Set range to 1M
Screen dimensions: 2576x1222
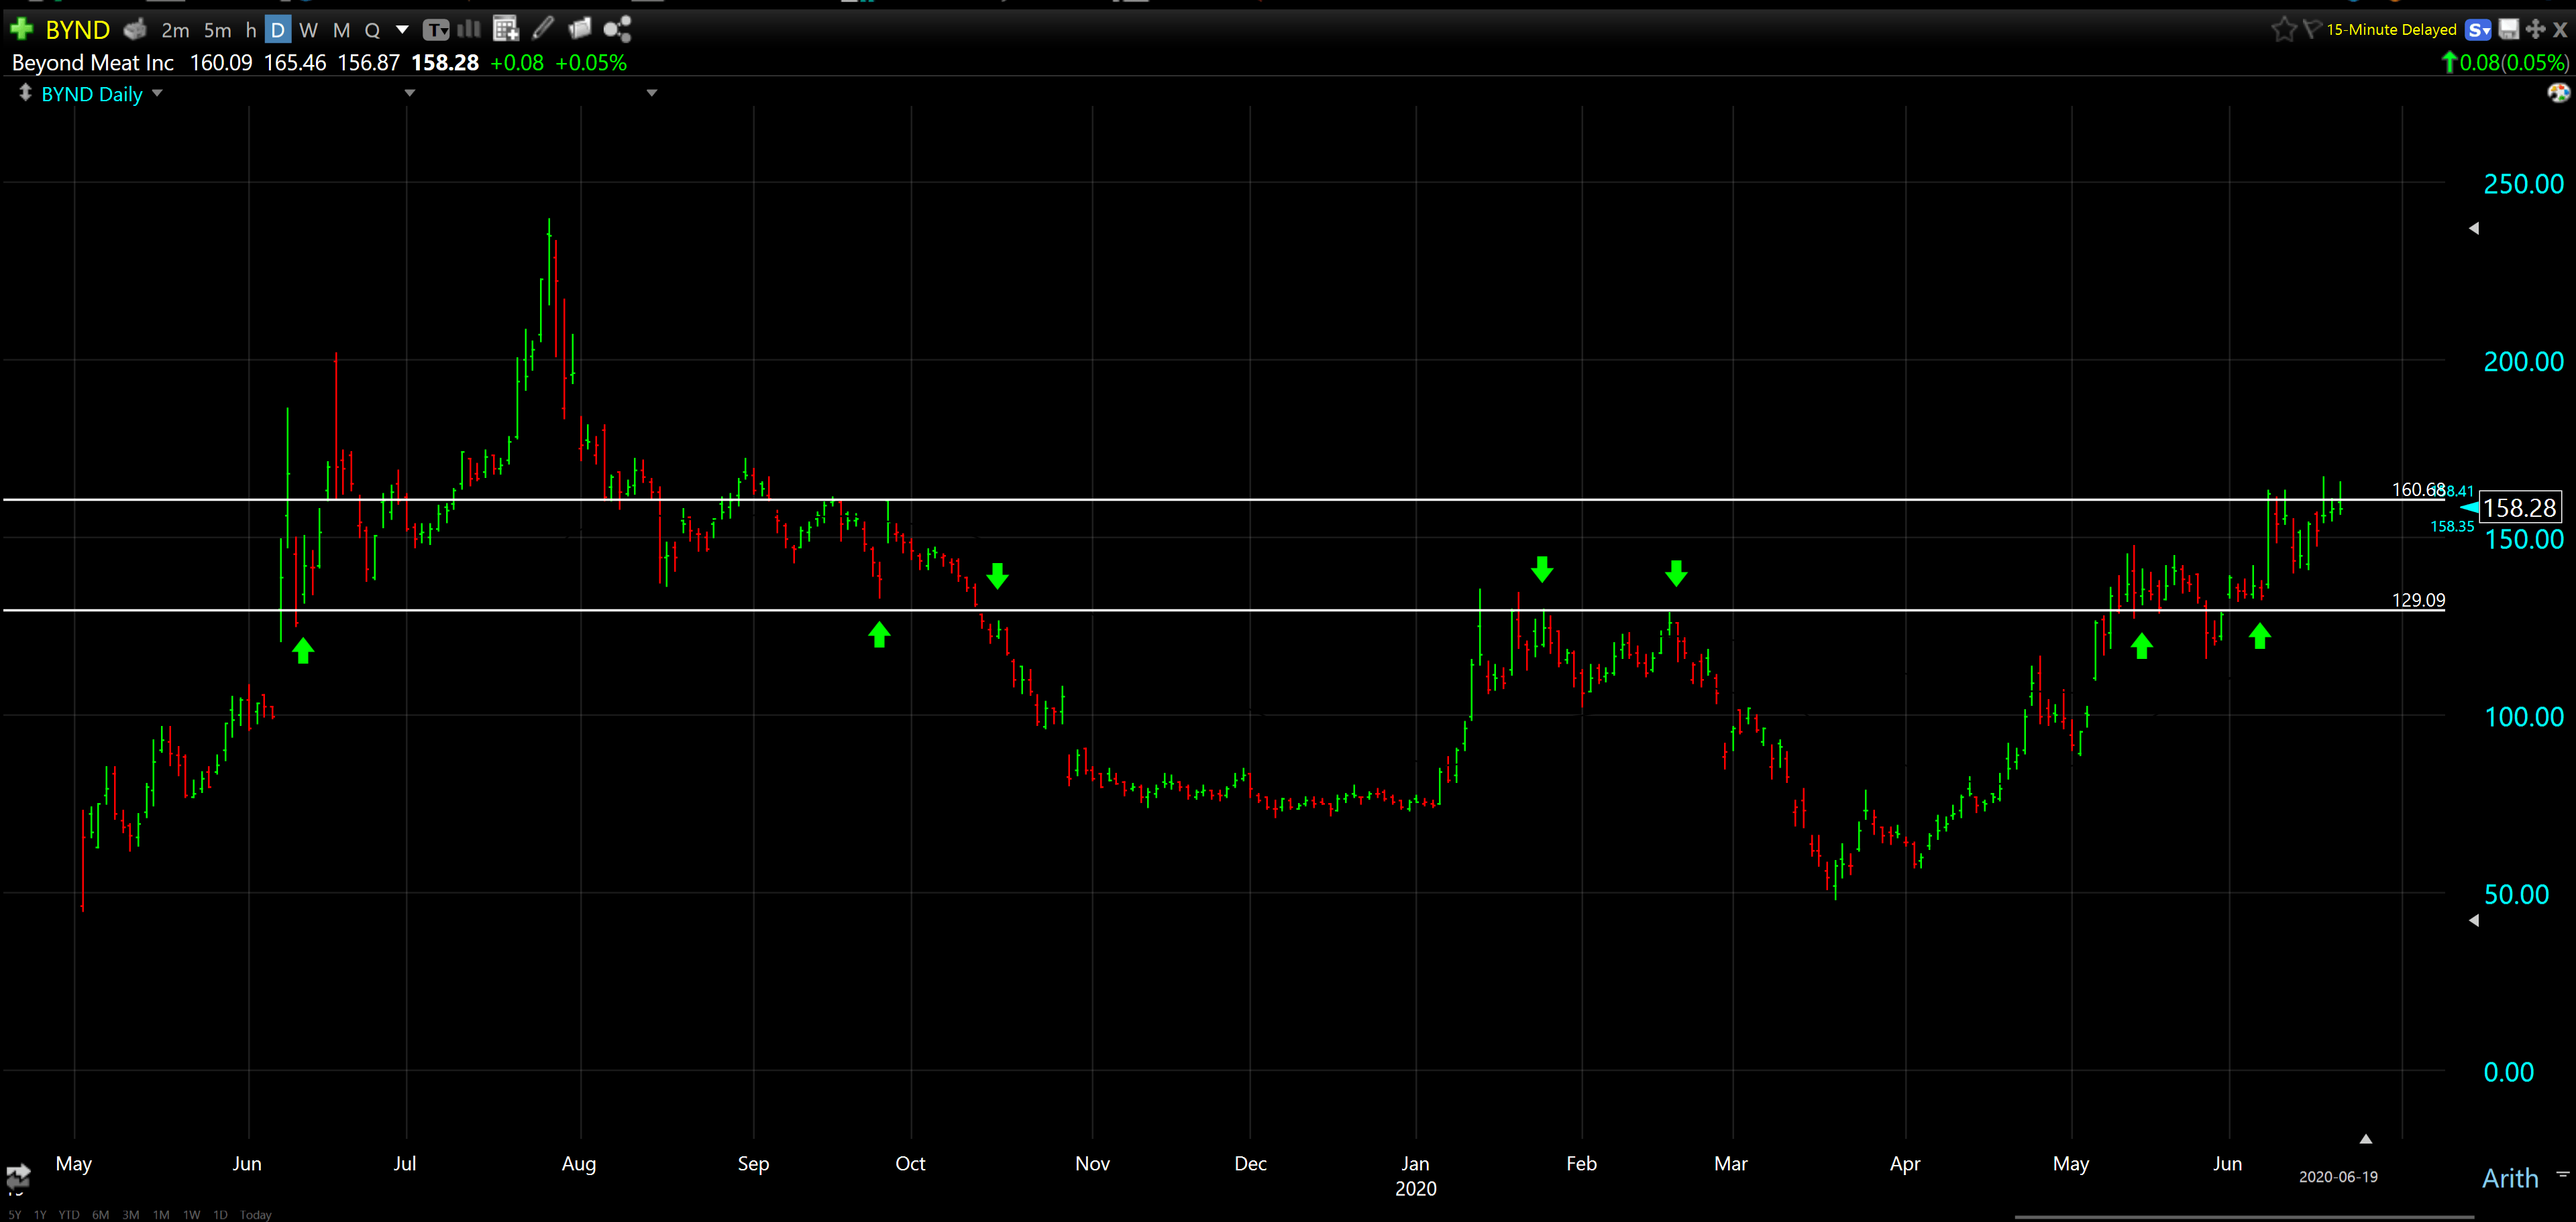161,1215
